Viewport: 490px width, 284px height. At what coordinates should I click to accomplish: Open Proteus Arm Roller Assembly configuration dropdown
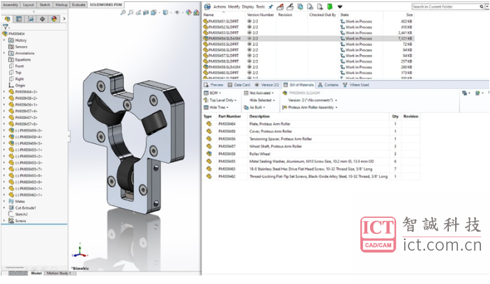[x=310, y=107]
